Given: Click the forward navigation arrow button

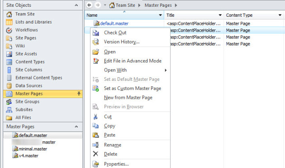Looking at the screenshot, I should [x=98, y=5].
